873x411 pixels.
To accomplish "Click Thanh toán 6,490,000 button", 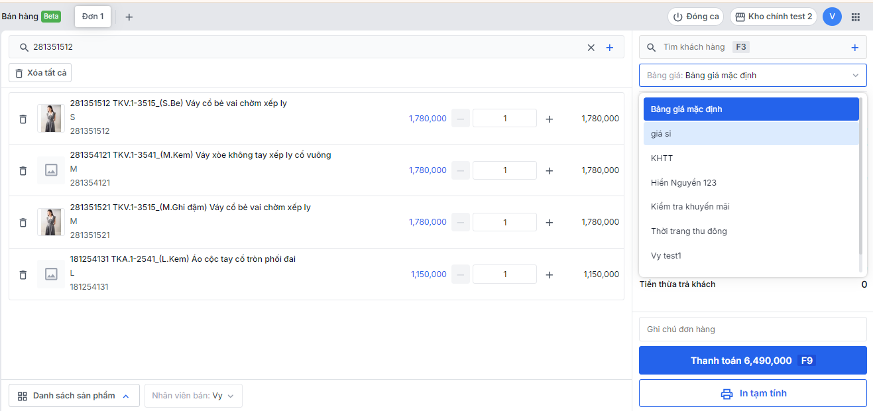I will pyautogui.click(x=752, y=361).
